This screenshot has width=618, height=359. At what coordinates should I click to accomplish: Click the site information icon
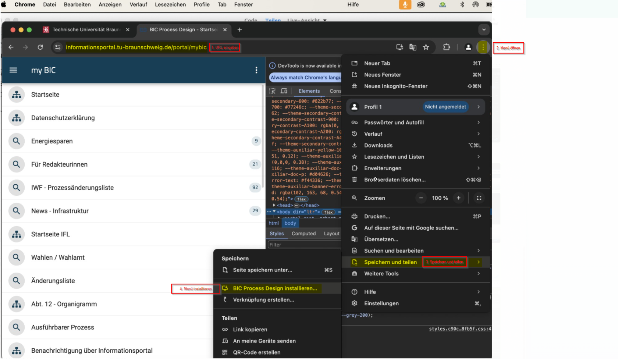58,47
